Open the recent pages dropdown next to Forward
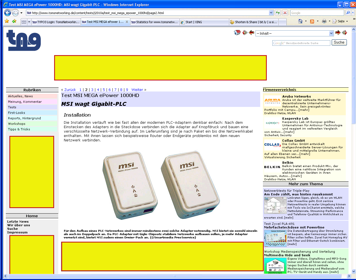 tap(21, 13)
